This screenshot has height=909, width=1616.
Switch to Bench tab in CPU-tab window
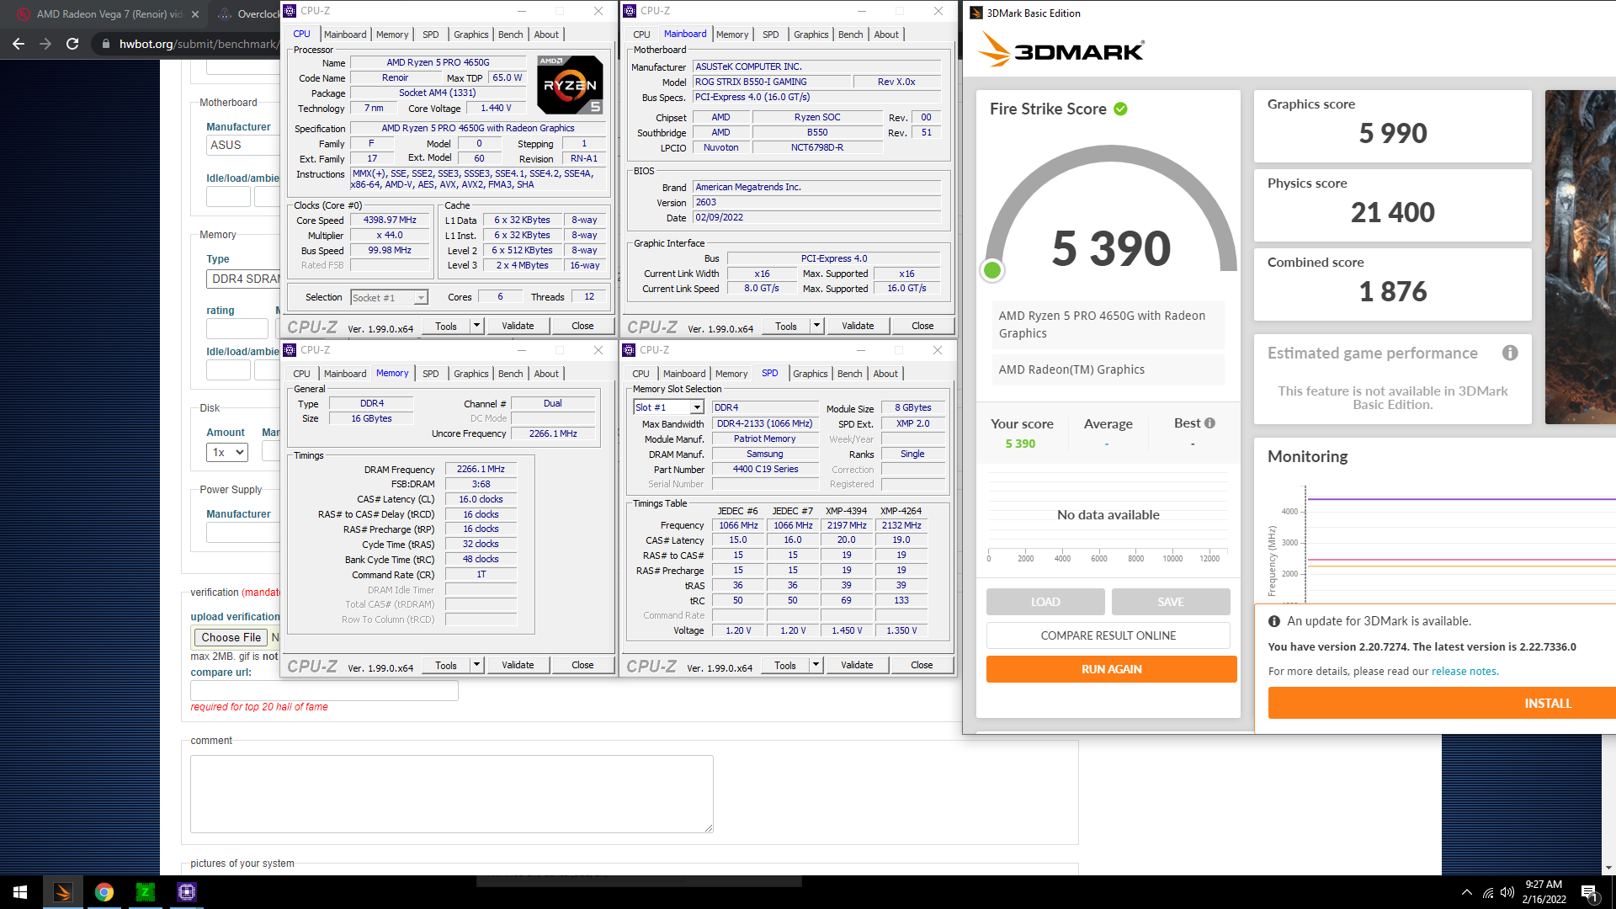pyautogui.click(x=511, y=35)
